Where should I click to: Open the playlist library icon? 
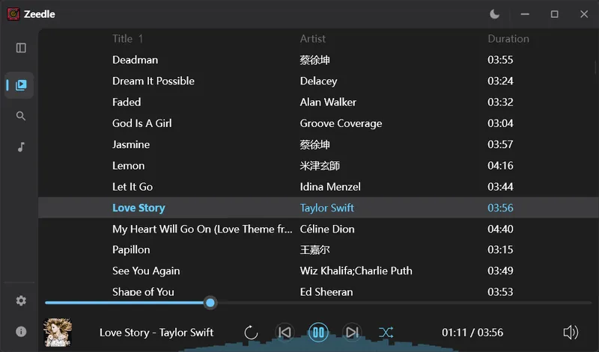click(x=21, y=85)
